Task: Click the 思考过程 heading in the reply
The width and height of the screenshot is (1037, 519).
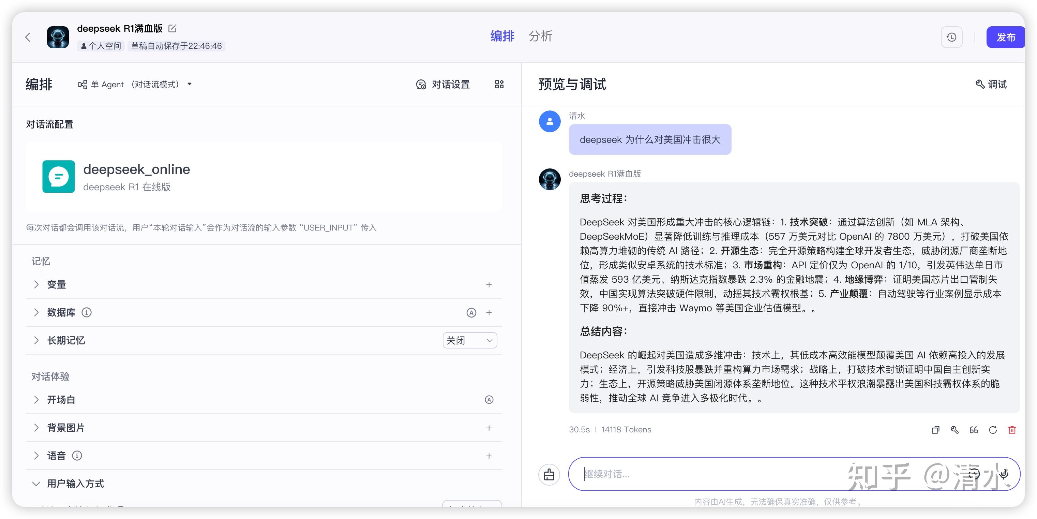Action: coord(603,198)
